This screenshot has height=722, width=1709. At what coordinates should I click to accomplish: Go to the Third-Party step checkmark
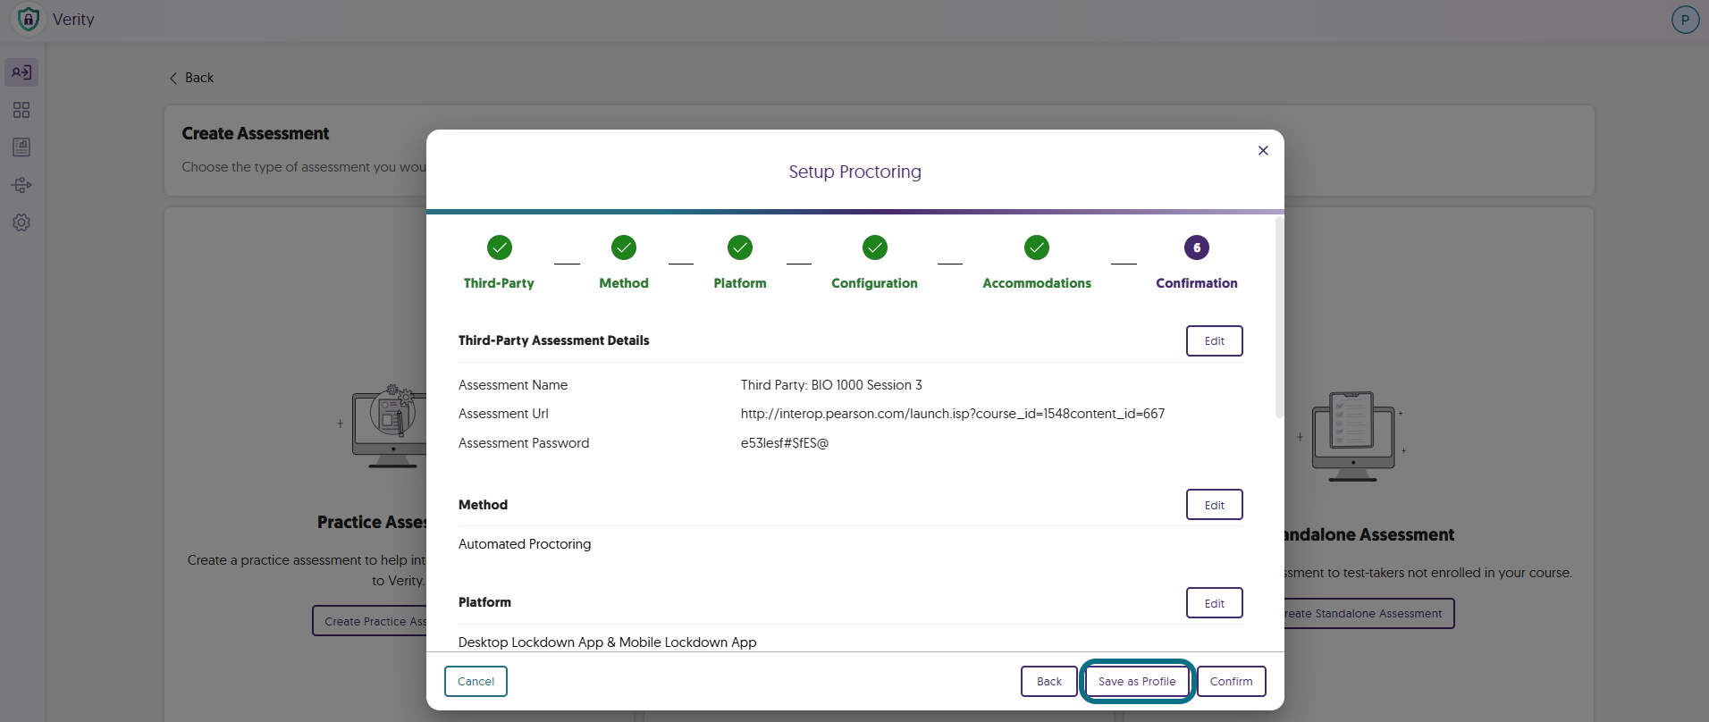[x=500, y=248]
